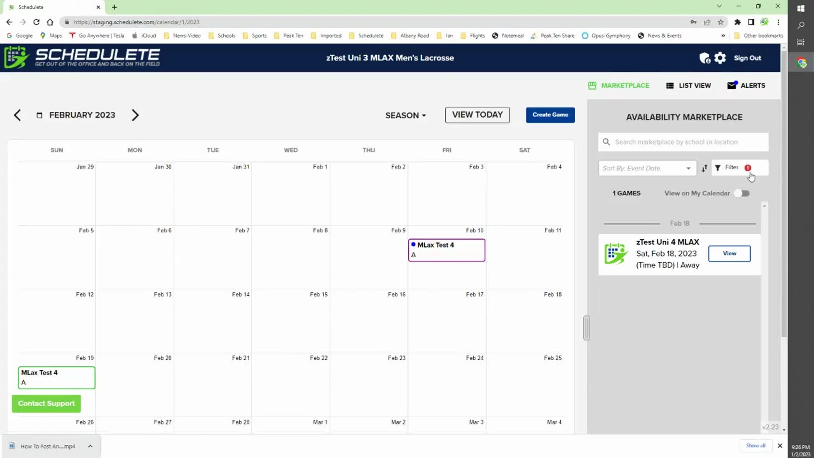This screenshot has width=814, height=458.
Task: Click the Create Game button
Action: [550, 115]
